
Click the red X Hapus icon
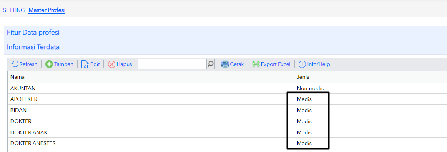111,64
